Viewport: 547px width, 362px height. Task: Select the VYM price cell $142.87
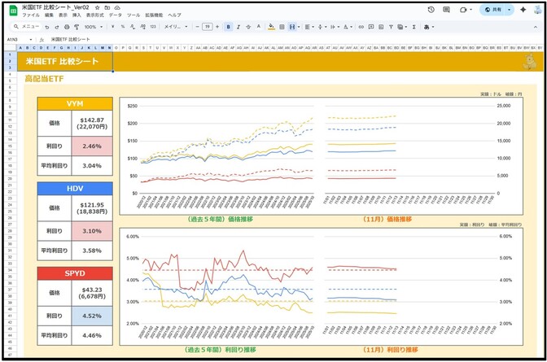pos(92,124)
